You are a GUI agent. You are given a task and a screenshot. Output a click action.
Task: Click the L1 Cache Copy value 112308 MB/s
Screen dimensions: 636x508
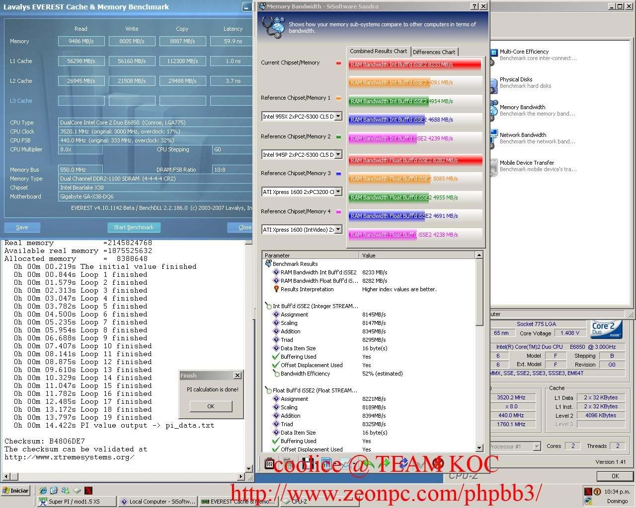coord(182,61)
